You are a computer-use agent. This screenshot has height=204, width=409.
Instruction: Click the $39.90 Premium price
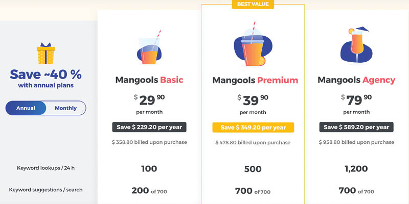point(253,100)
